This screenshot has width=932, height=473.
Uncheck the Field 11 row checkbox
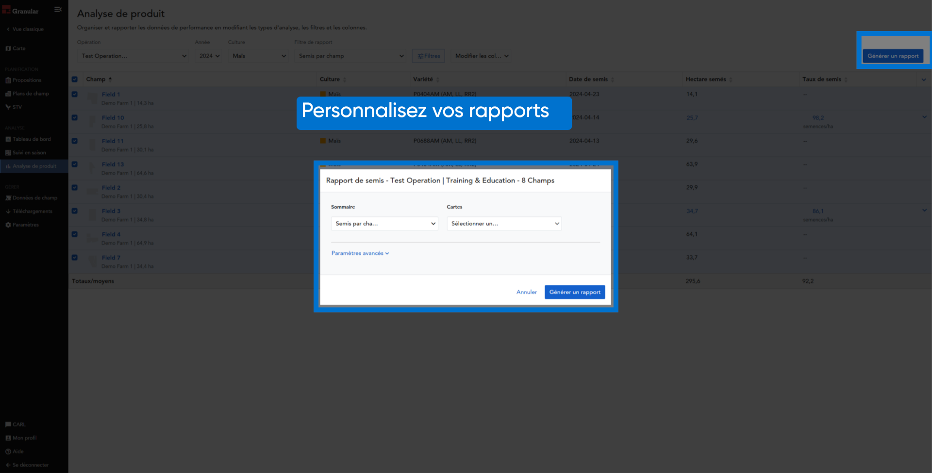pyautogui.click(x=75, y=141)
